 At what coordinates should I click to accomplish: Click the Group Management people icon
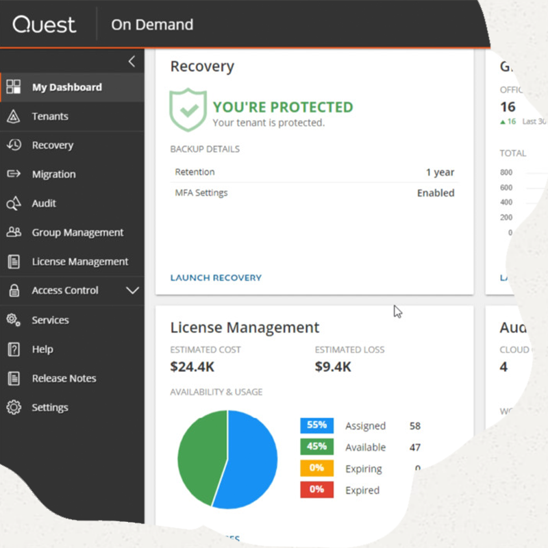tap(14, 232)
